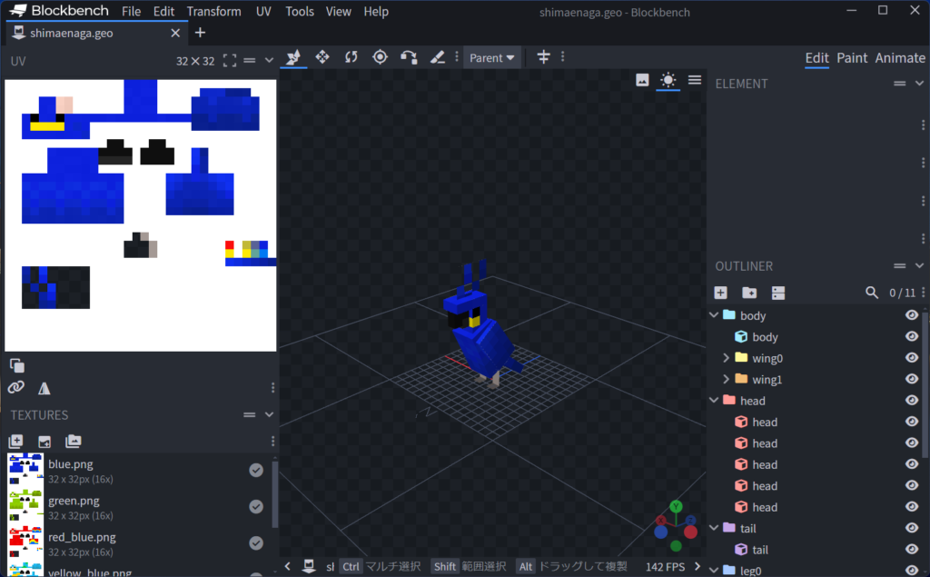930x577 pixels.
Task: Toggle visibility of wing0 group
Action: click(912, 358)
